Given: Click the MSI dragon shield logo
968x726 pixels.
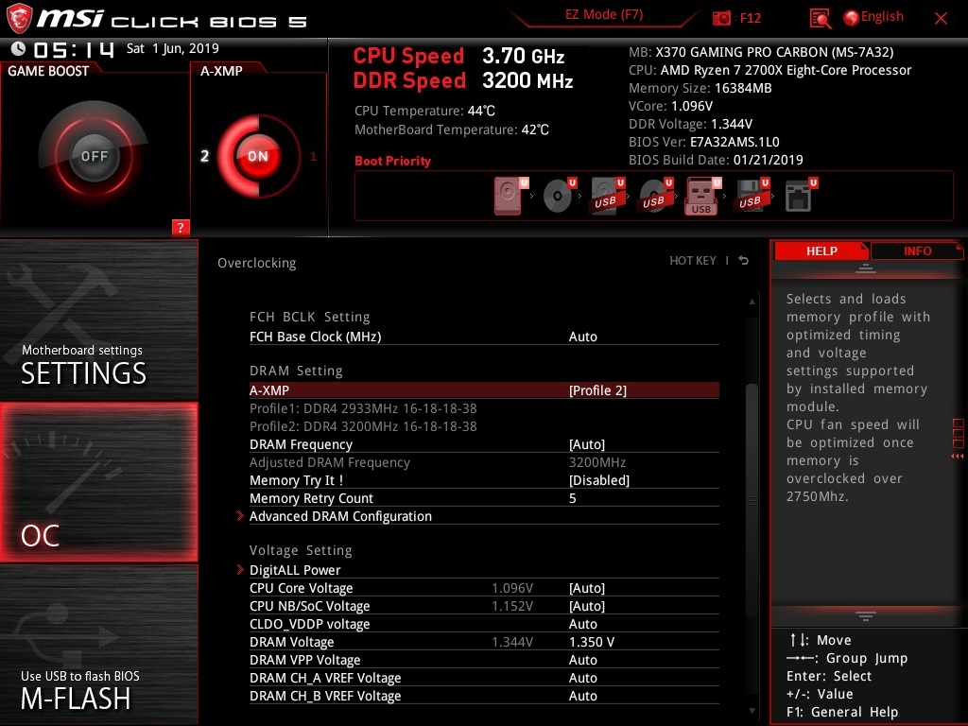Looking at the screenshot, I should (x=19, y=18).
